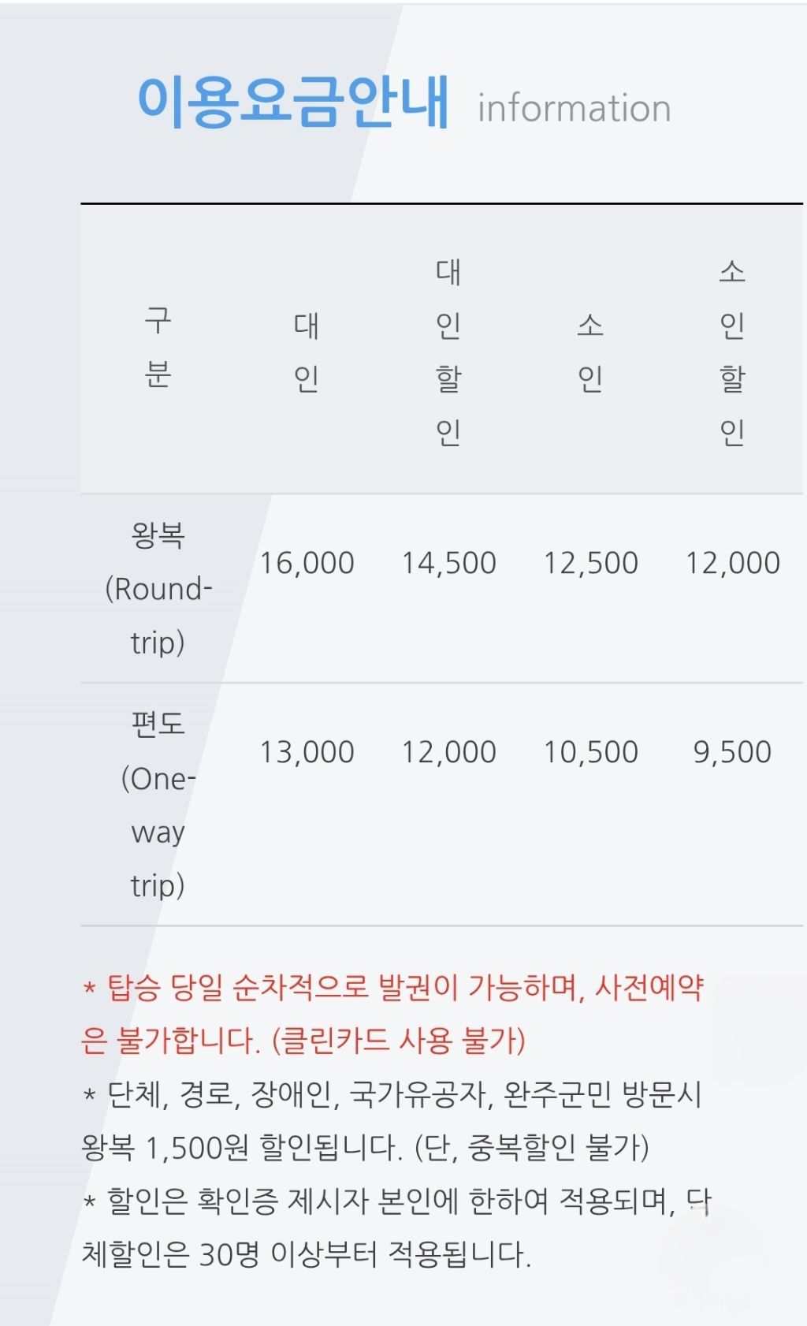Click the 소인 column header
The width and height of the screenshot is (807, 1326).
[590, 352]
